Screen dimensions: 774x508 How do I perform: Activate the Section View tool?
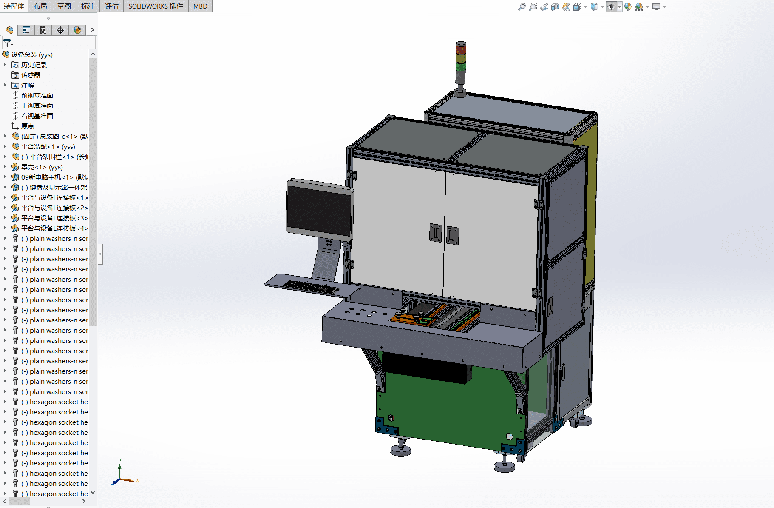pos(555,7)
